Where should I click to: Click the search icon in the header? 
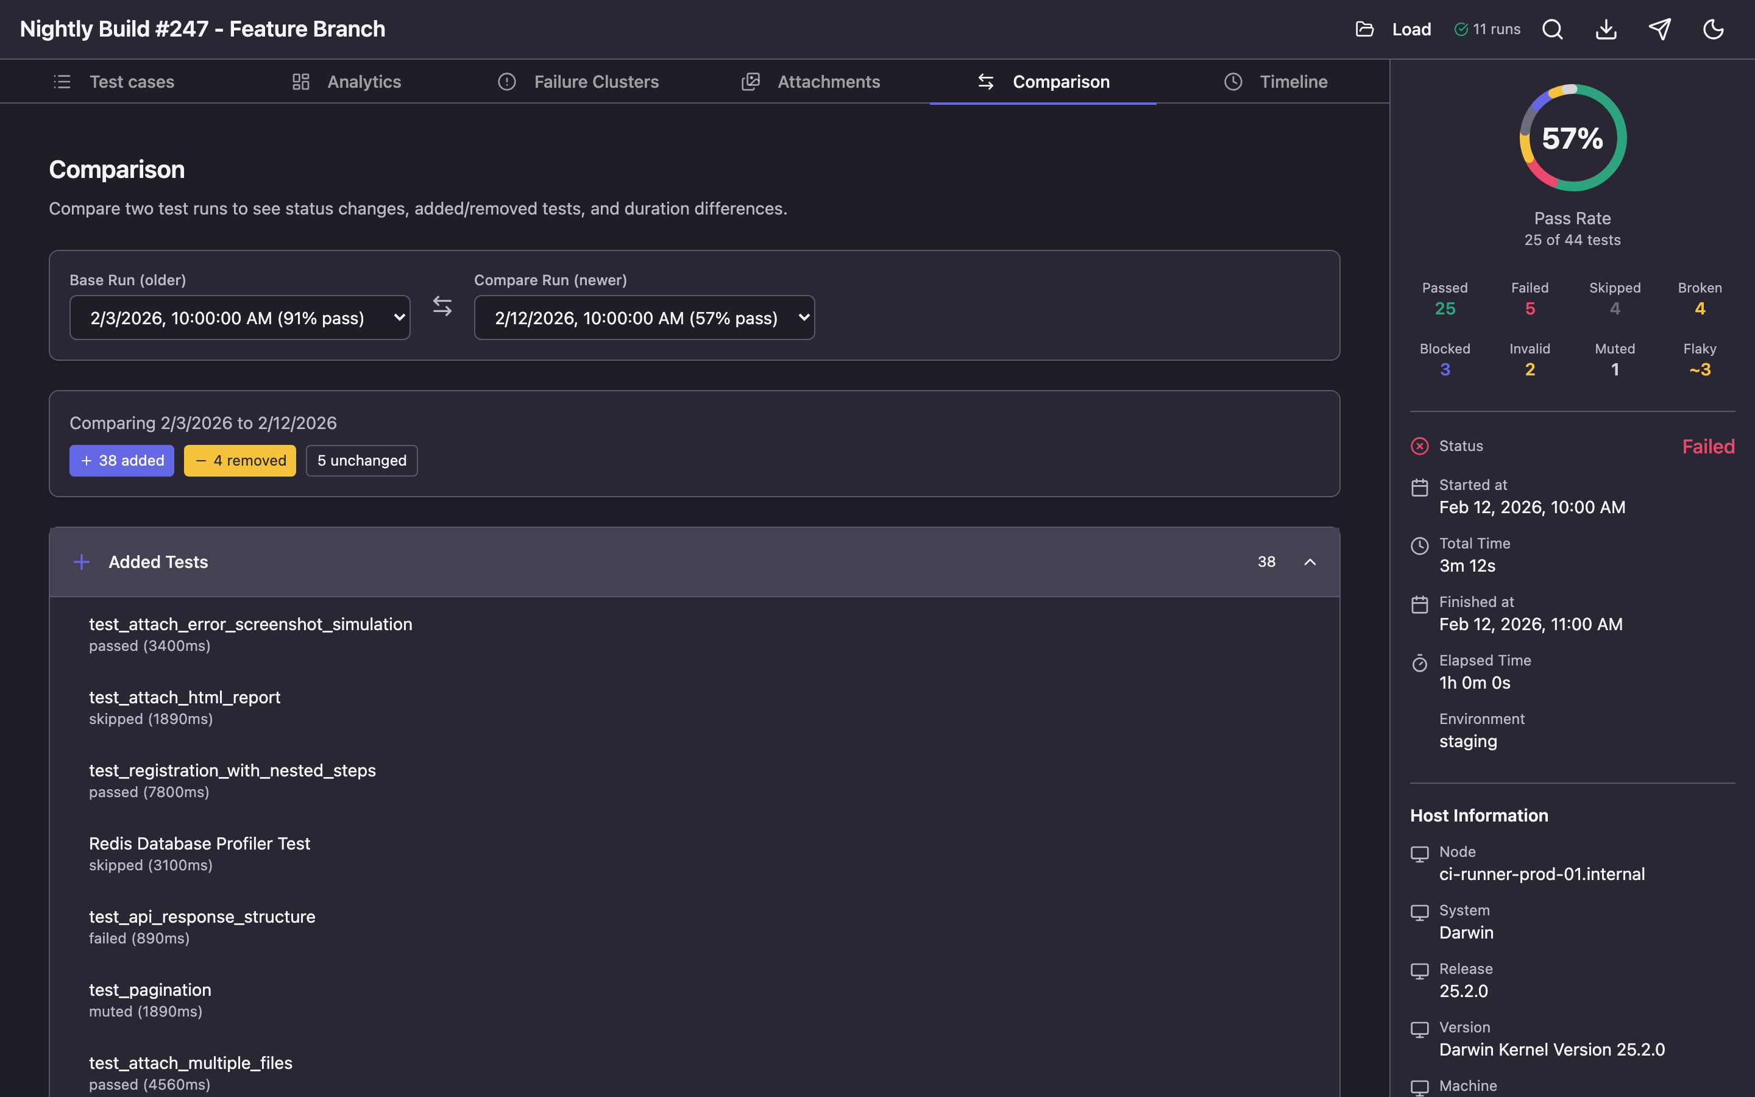click(1552, 29)
